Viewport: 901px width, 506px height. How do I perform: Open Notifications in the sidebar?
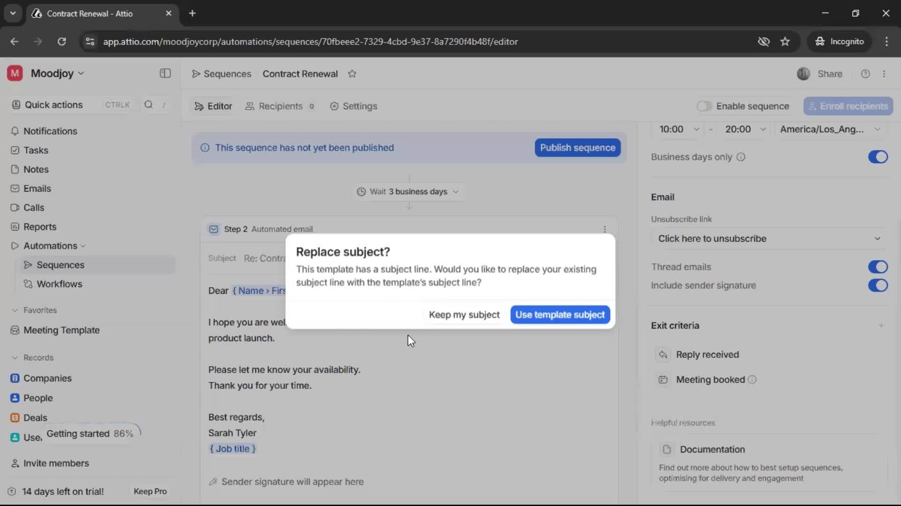[50, 131]
